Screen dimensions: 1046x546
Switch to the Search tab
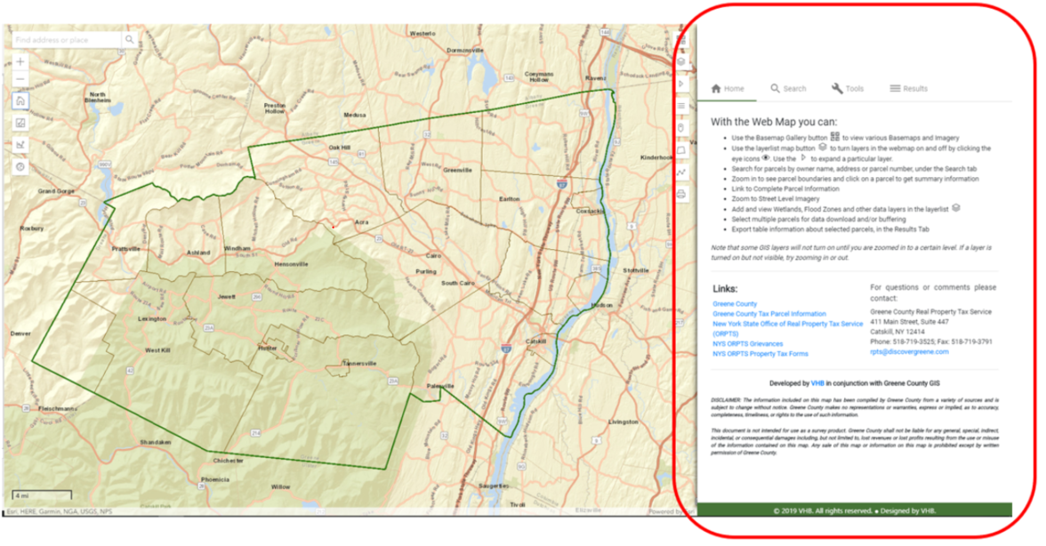[x=788, y=89]
